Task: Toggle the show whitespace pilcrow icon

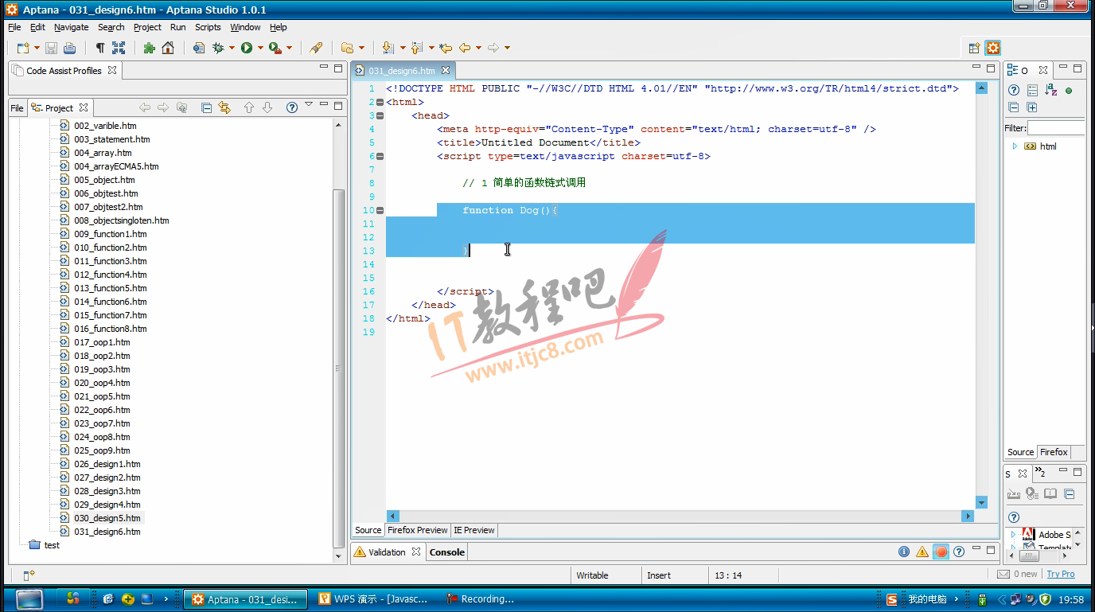Action: point(99,48)
